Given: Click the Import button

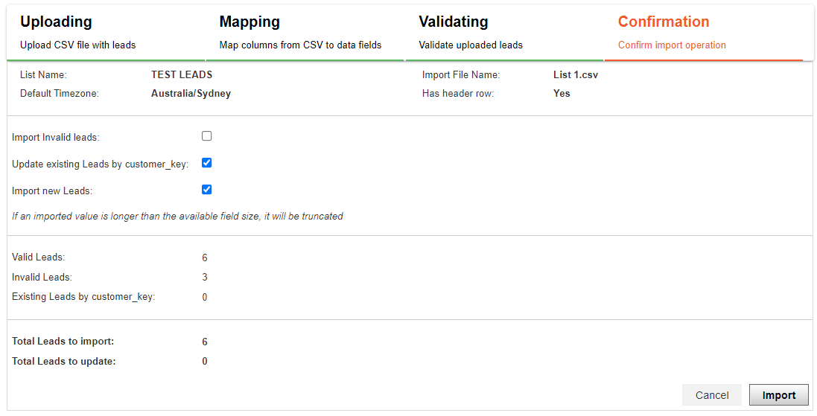Looking at the screenshot, I should 779,395.
